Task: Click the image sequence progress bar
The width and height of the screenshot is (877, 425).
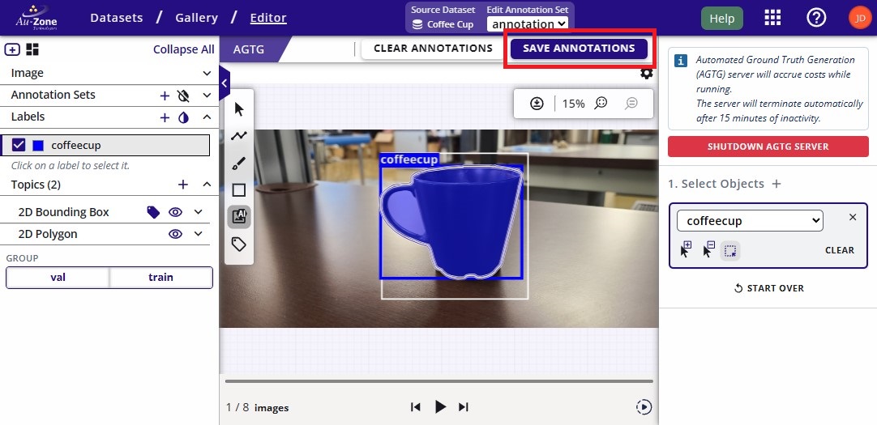Action: (x=439, y=381)
